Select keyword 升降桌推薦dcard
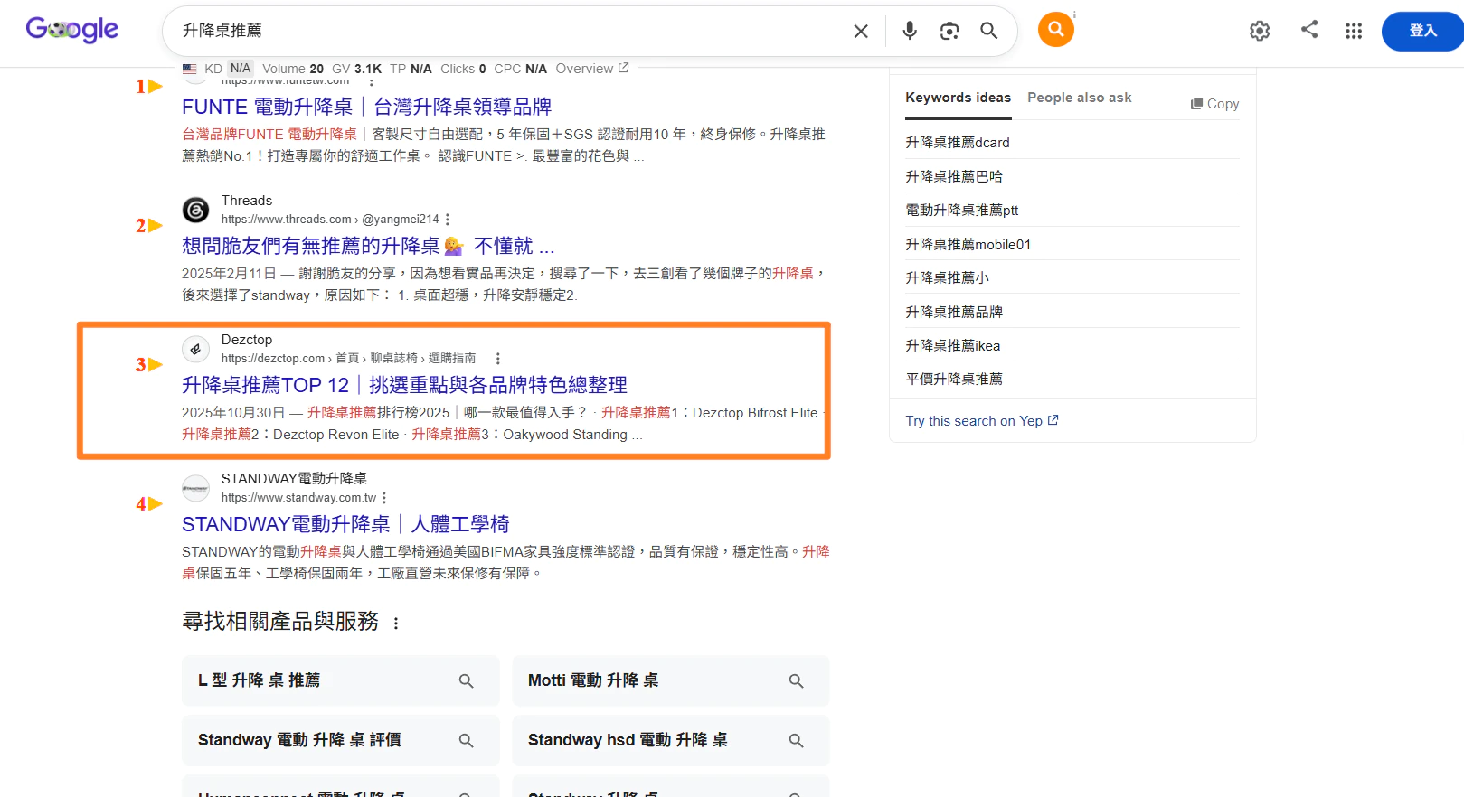This screenshot has height=797, width=1464. [958, 142]
